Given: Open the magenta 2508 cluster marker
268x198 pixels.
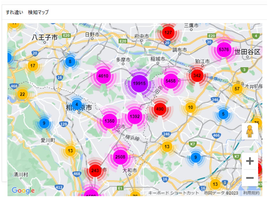Looking at the screenshot, I should pos(120,157).
